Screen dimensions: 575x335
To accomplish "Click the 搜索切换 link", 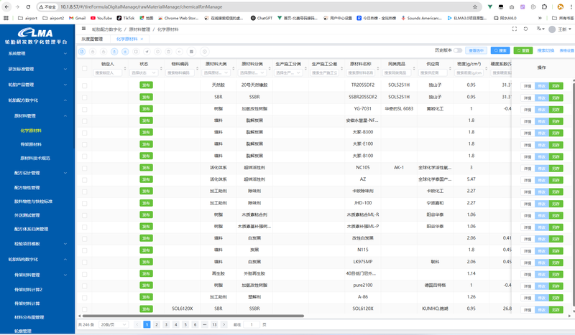I will point(546,50).
